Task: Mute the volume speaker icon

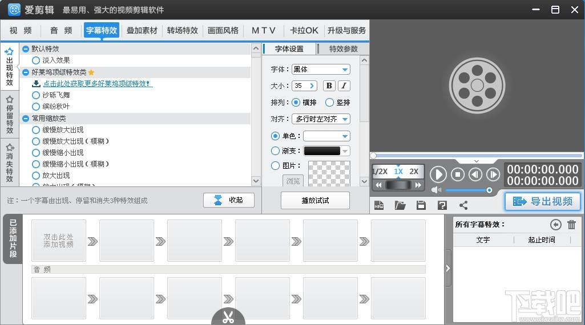Action: [436, 190]
